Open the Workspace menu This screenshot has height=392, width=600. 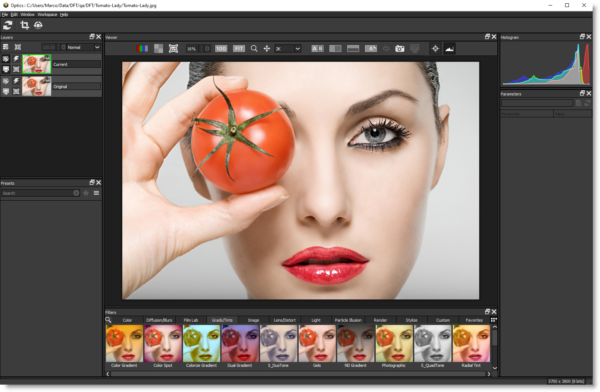pos(47,14)
